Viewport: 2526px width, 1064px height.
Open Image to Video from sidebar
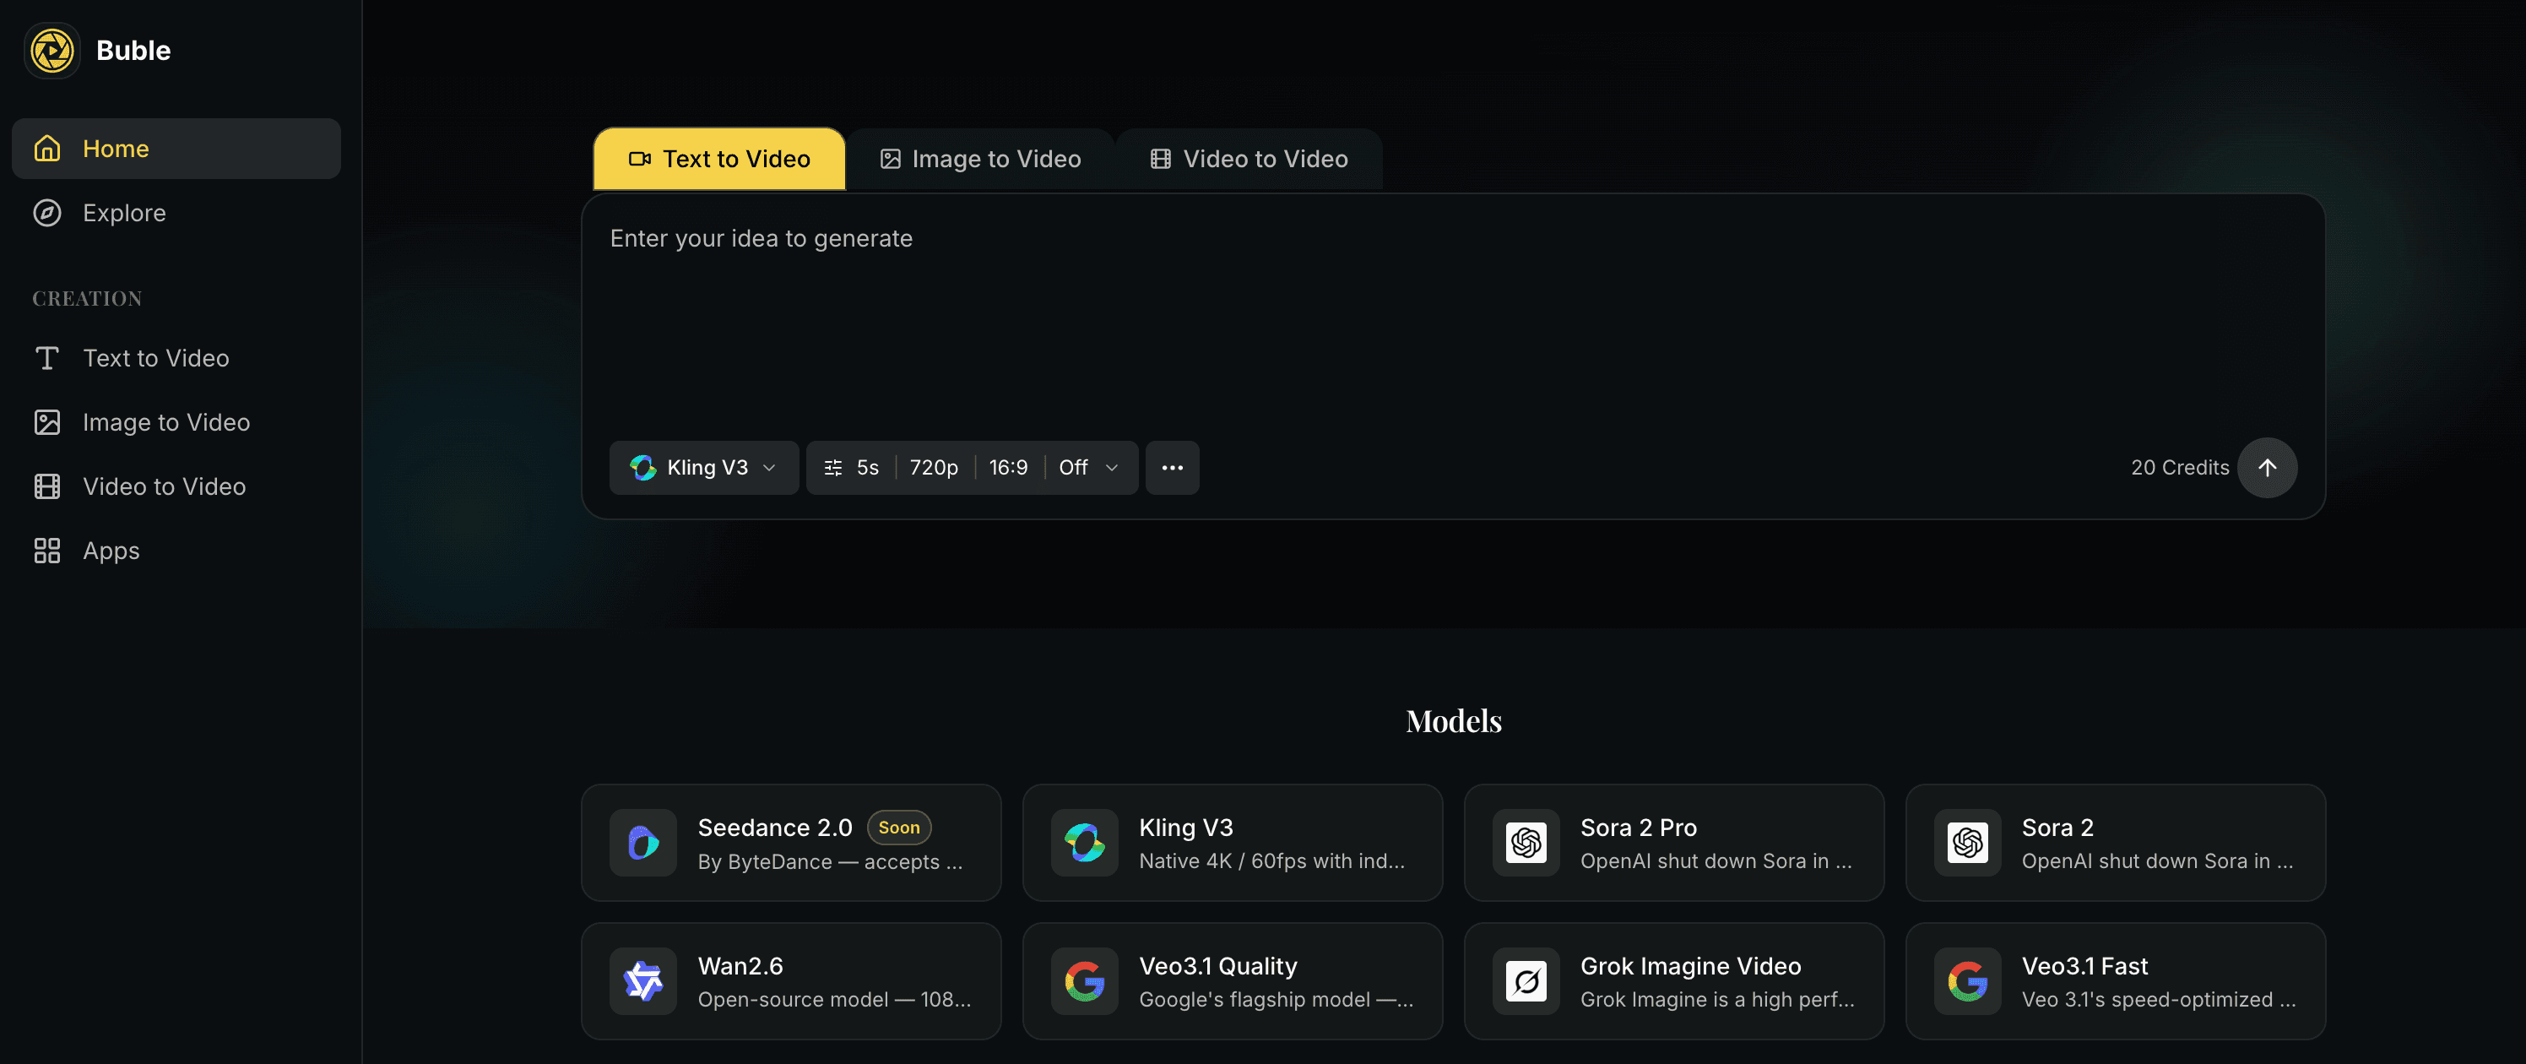[x=176, y=421]
